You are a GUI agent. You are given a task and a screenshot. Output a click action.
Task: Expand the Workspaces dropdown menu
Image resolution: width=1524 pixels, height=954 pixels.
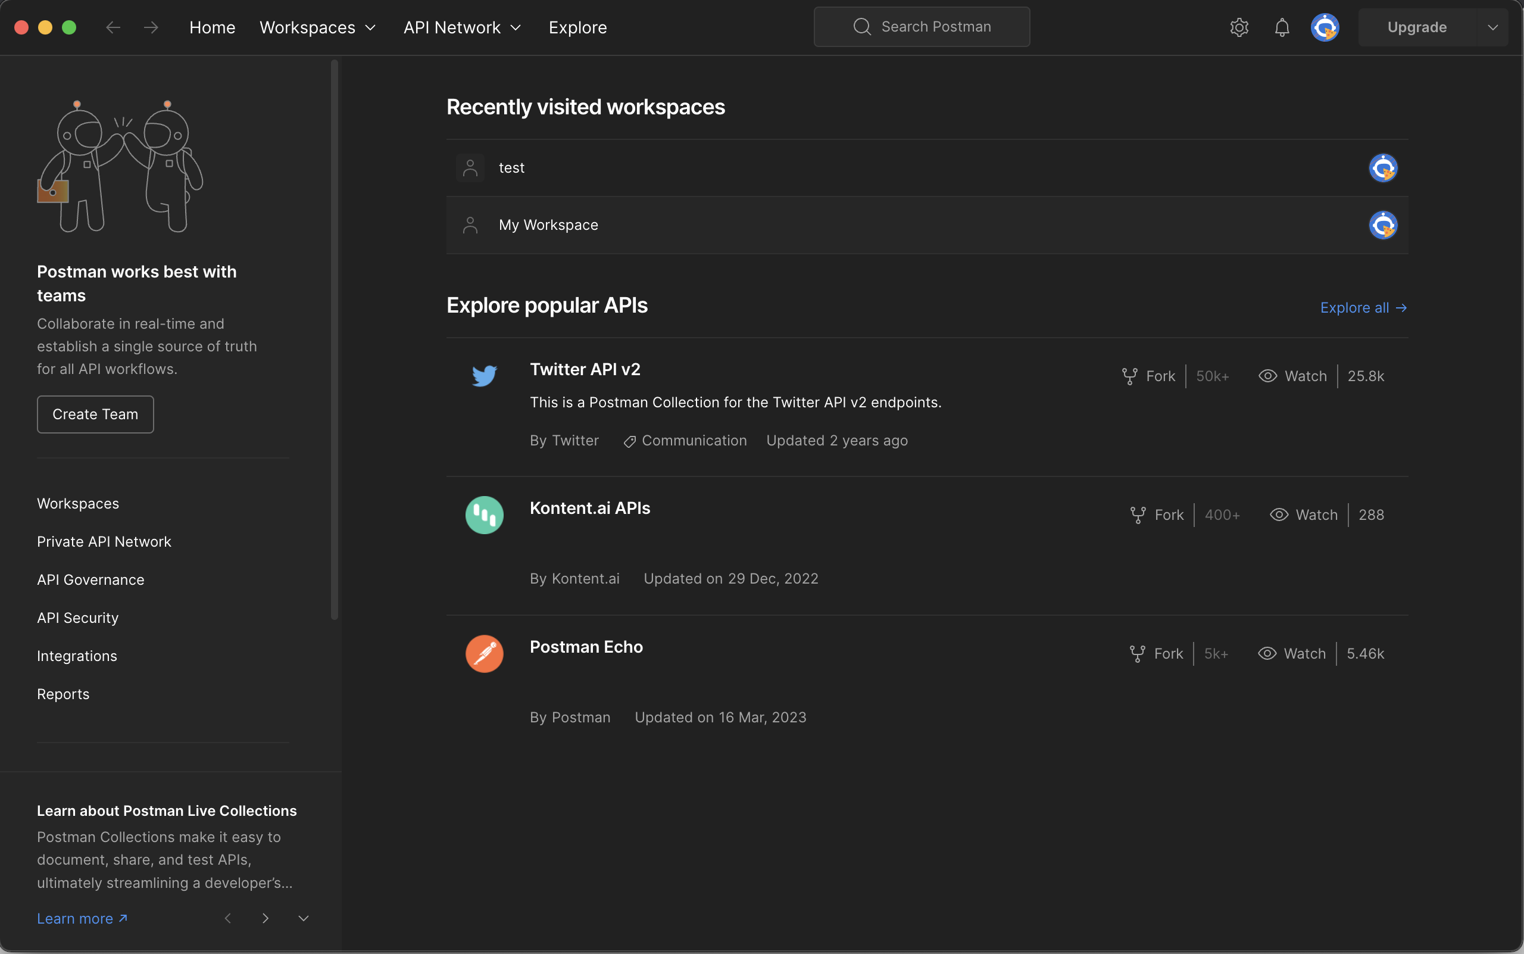tap(317, 27)
